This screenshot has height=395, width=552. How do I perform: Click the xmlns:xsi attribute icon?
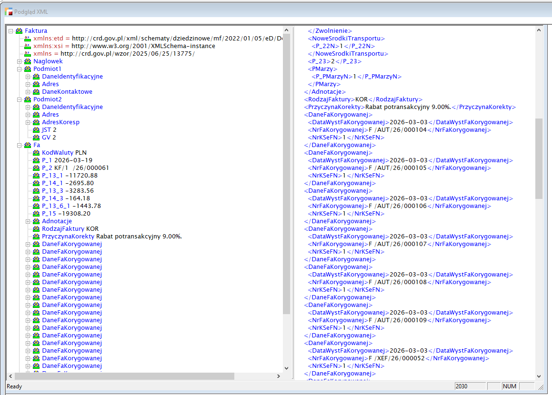[28, 46]
